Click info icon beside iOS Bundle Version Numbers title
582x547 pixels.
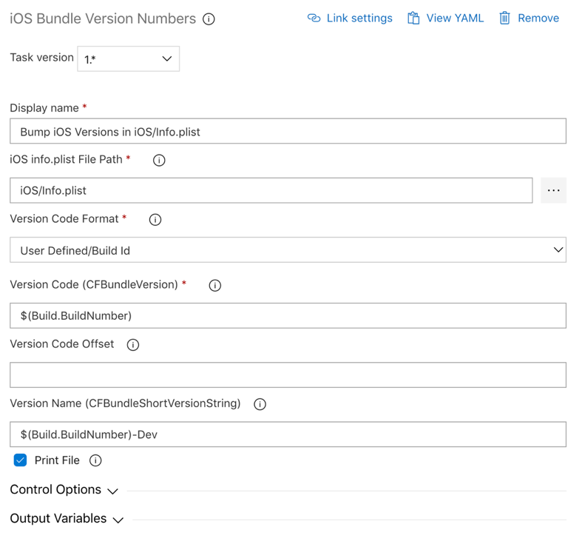point(209,19)
